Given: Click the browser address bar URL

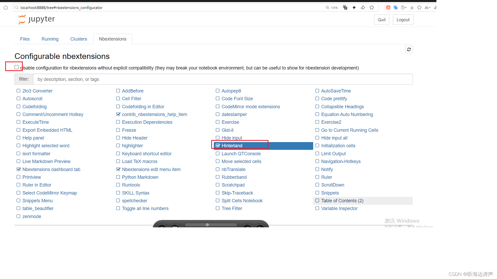Looking at the screenshot, I should point(61,8).
